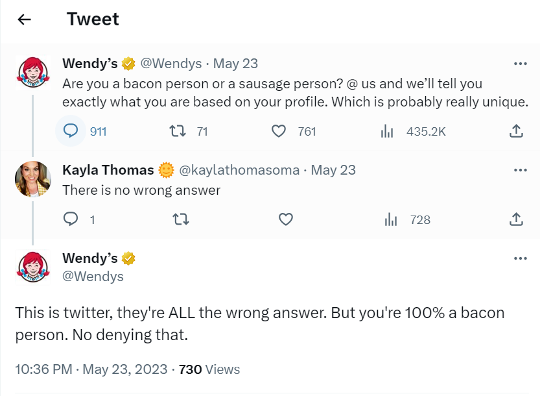Open more options on Wendy's bacon reply
This screenshot has height=396, width=540.
(519, 258)
